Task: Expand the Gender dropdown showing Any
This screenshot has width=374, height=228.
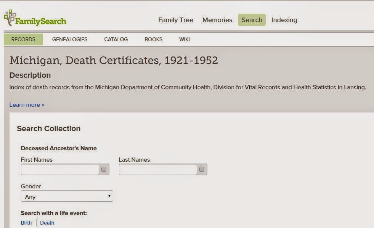Action: pos(67,196)
